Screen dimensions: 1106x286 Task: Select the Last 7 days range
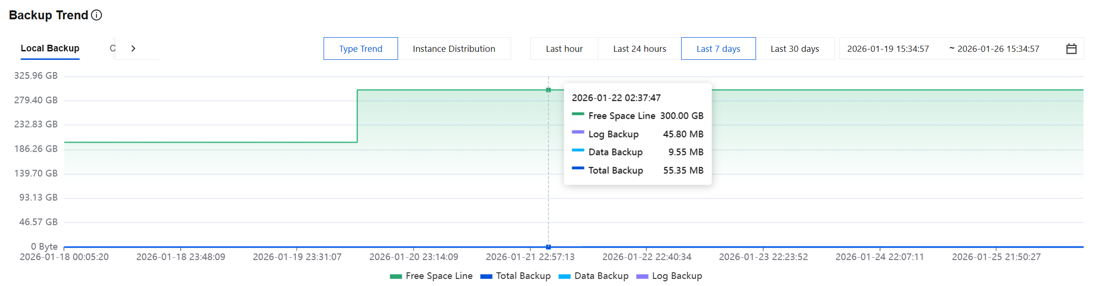click(718, 49)
